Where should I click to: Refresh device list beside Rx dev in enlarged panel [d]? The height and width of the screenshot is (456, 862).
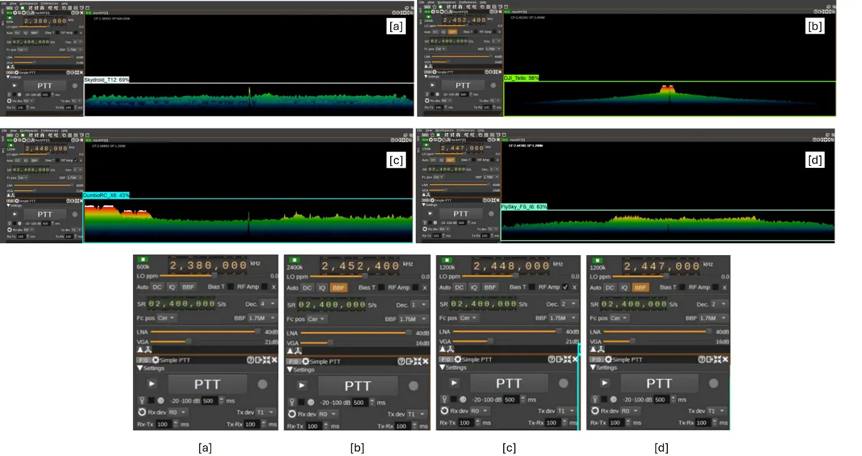coord(594,411)
